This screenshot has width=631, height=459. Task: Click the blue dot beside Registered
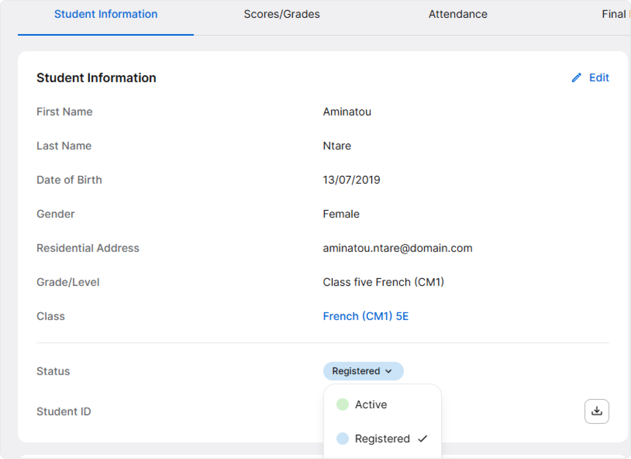tap(342, 439)
